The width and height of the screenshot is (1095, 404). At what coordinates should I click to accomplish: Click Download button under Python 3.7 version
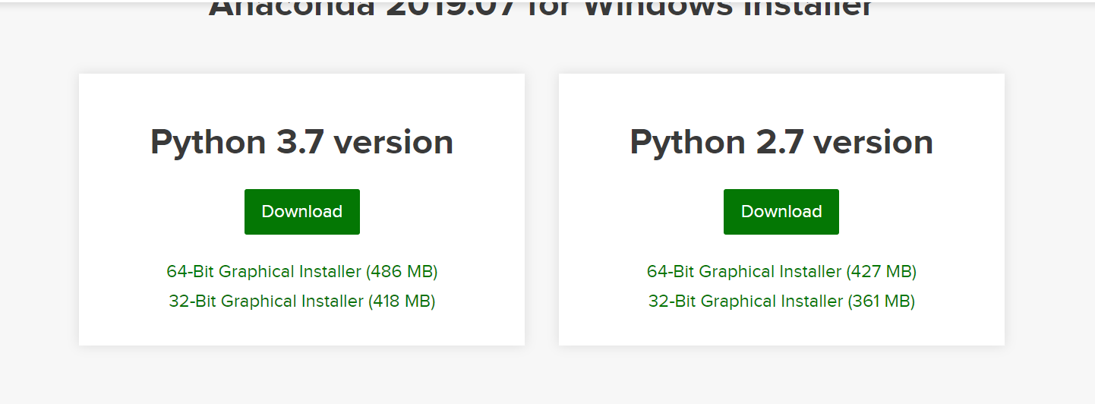click(x=301, y=212)
